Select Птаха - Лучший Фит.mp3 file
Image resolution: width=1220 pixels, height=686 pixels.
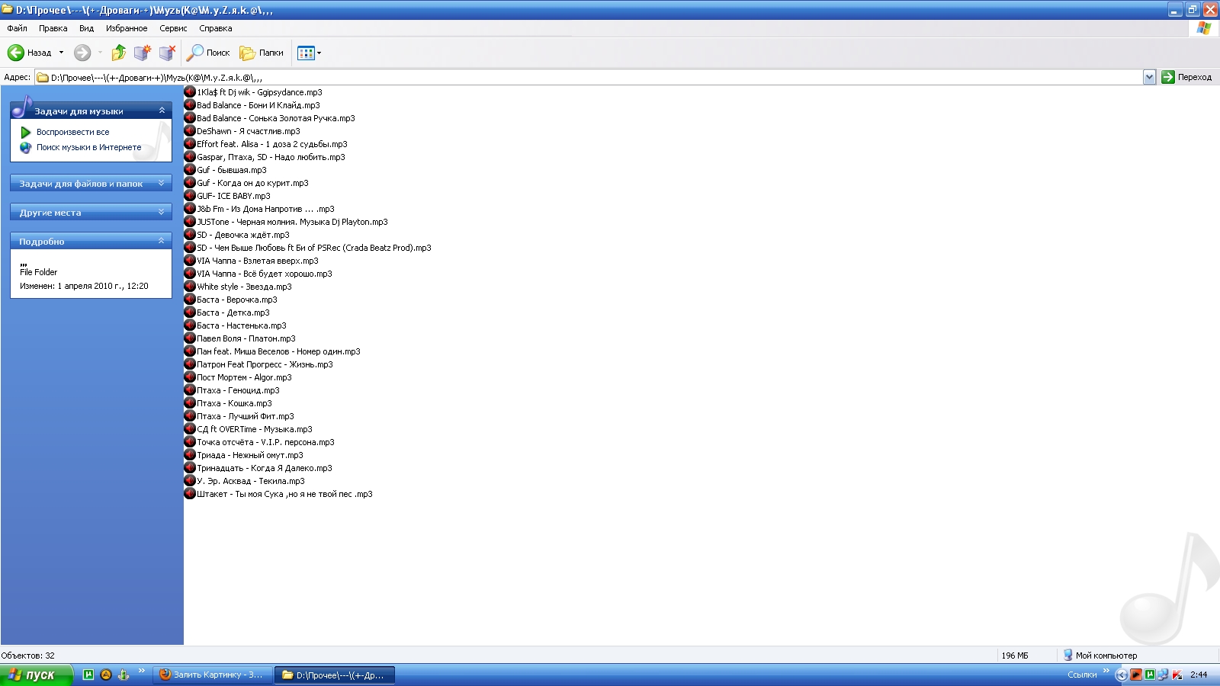[239, 416]
